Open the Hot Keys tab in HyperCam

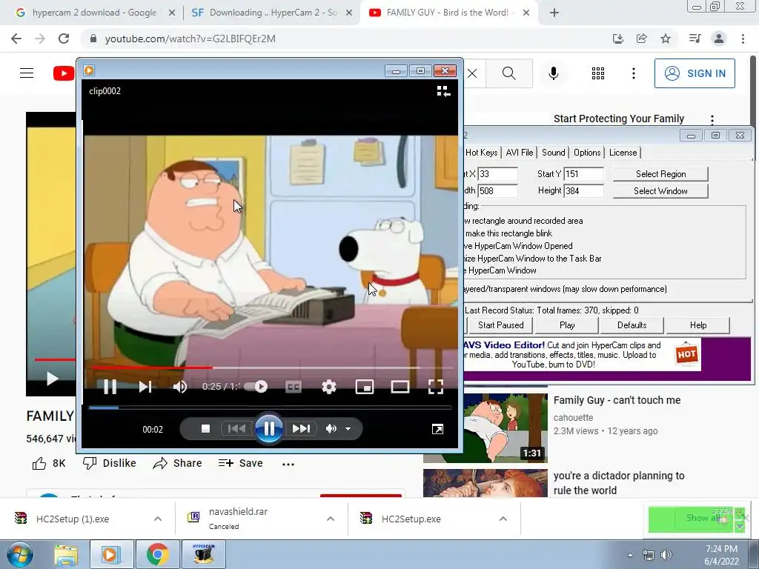(x=481, y=153)
